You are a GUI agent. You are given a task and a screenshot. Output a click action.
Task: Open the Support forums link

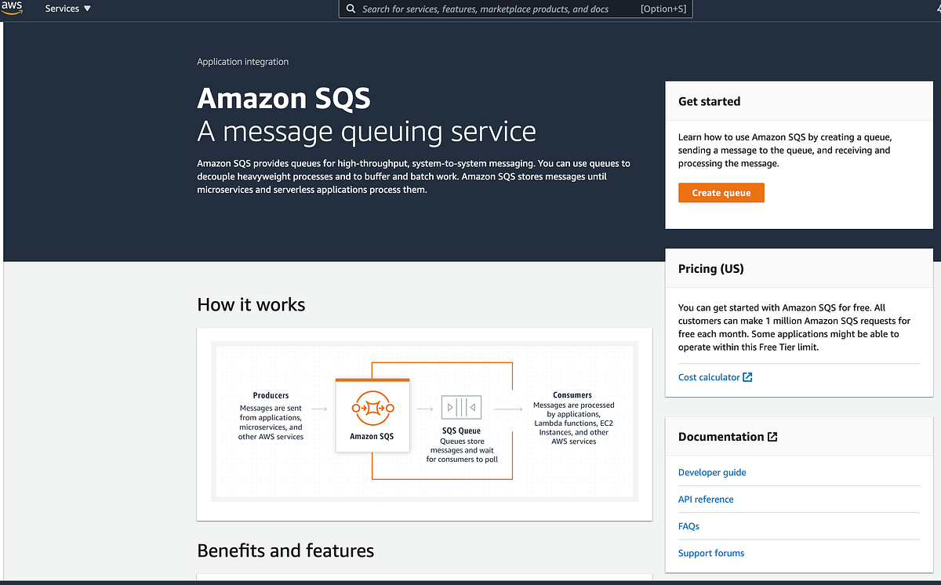tap(711, 553)
